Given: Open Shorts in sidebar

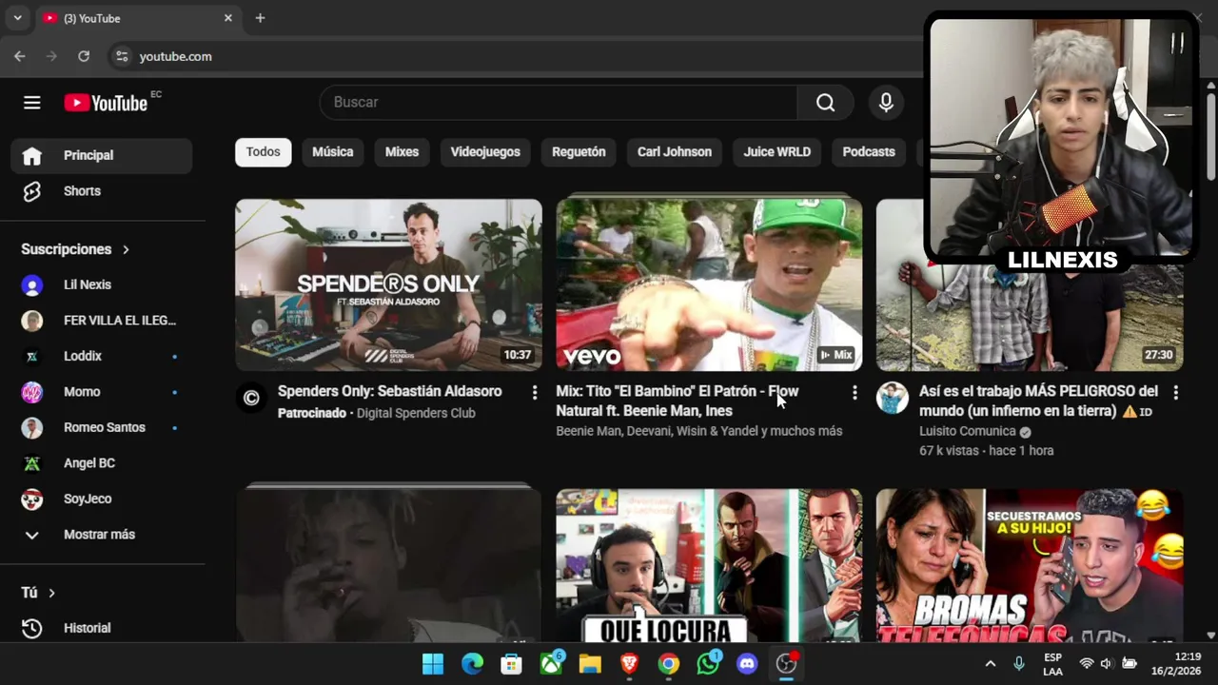Looking at the screenshot, I should click(x=101, y=191).
